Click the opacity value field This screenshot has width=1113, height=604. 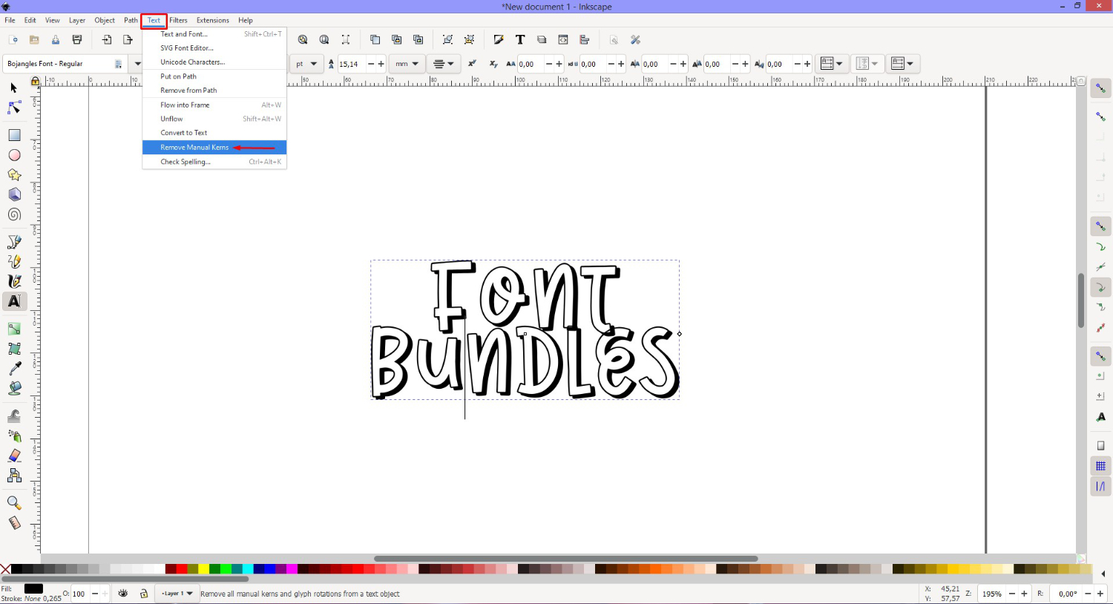(79, 594)
